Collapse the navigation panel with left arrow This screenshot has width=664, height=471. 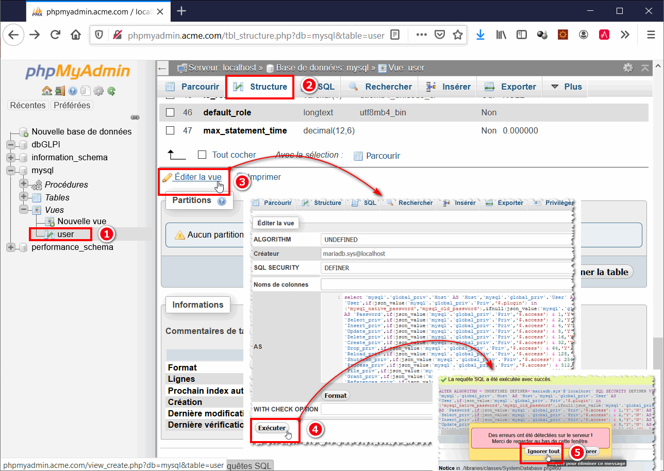[x=162, y=68]
